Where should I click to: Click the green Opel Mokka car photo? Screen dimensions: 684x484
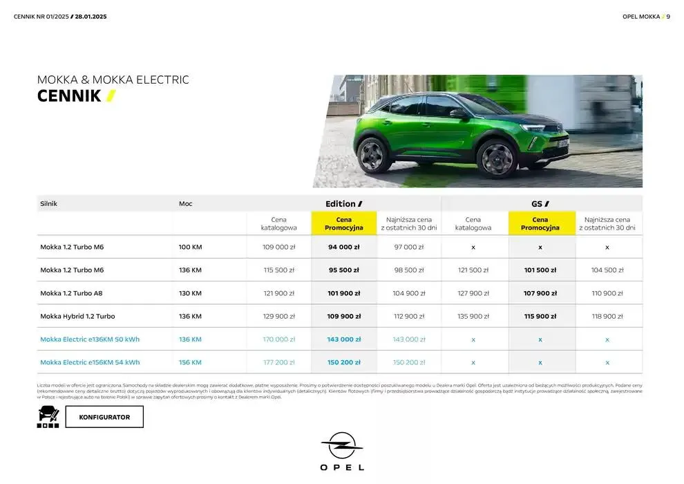tap(477, 131)
